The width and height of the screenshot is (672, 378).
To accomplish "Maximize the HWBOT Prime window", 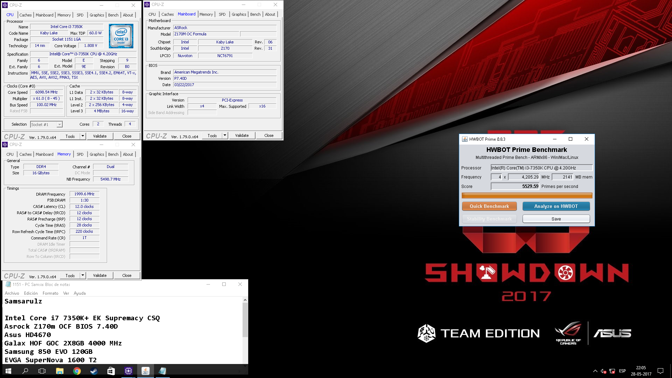I will (x=570, y=139).
